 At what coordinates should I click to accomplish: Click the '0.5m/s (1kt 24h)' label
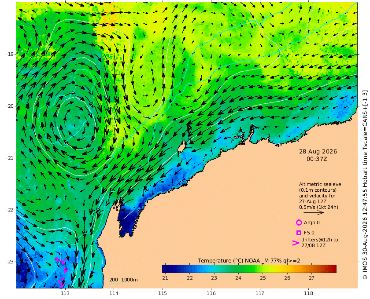click(318, 207)
